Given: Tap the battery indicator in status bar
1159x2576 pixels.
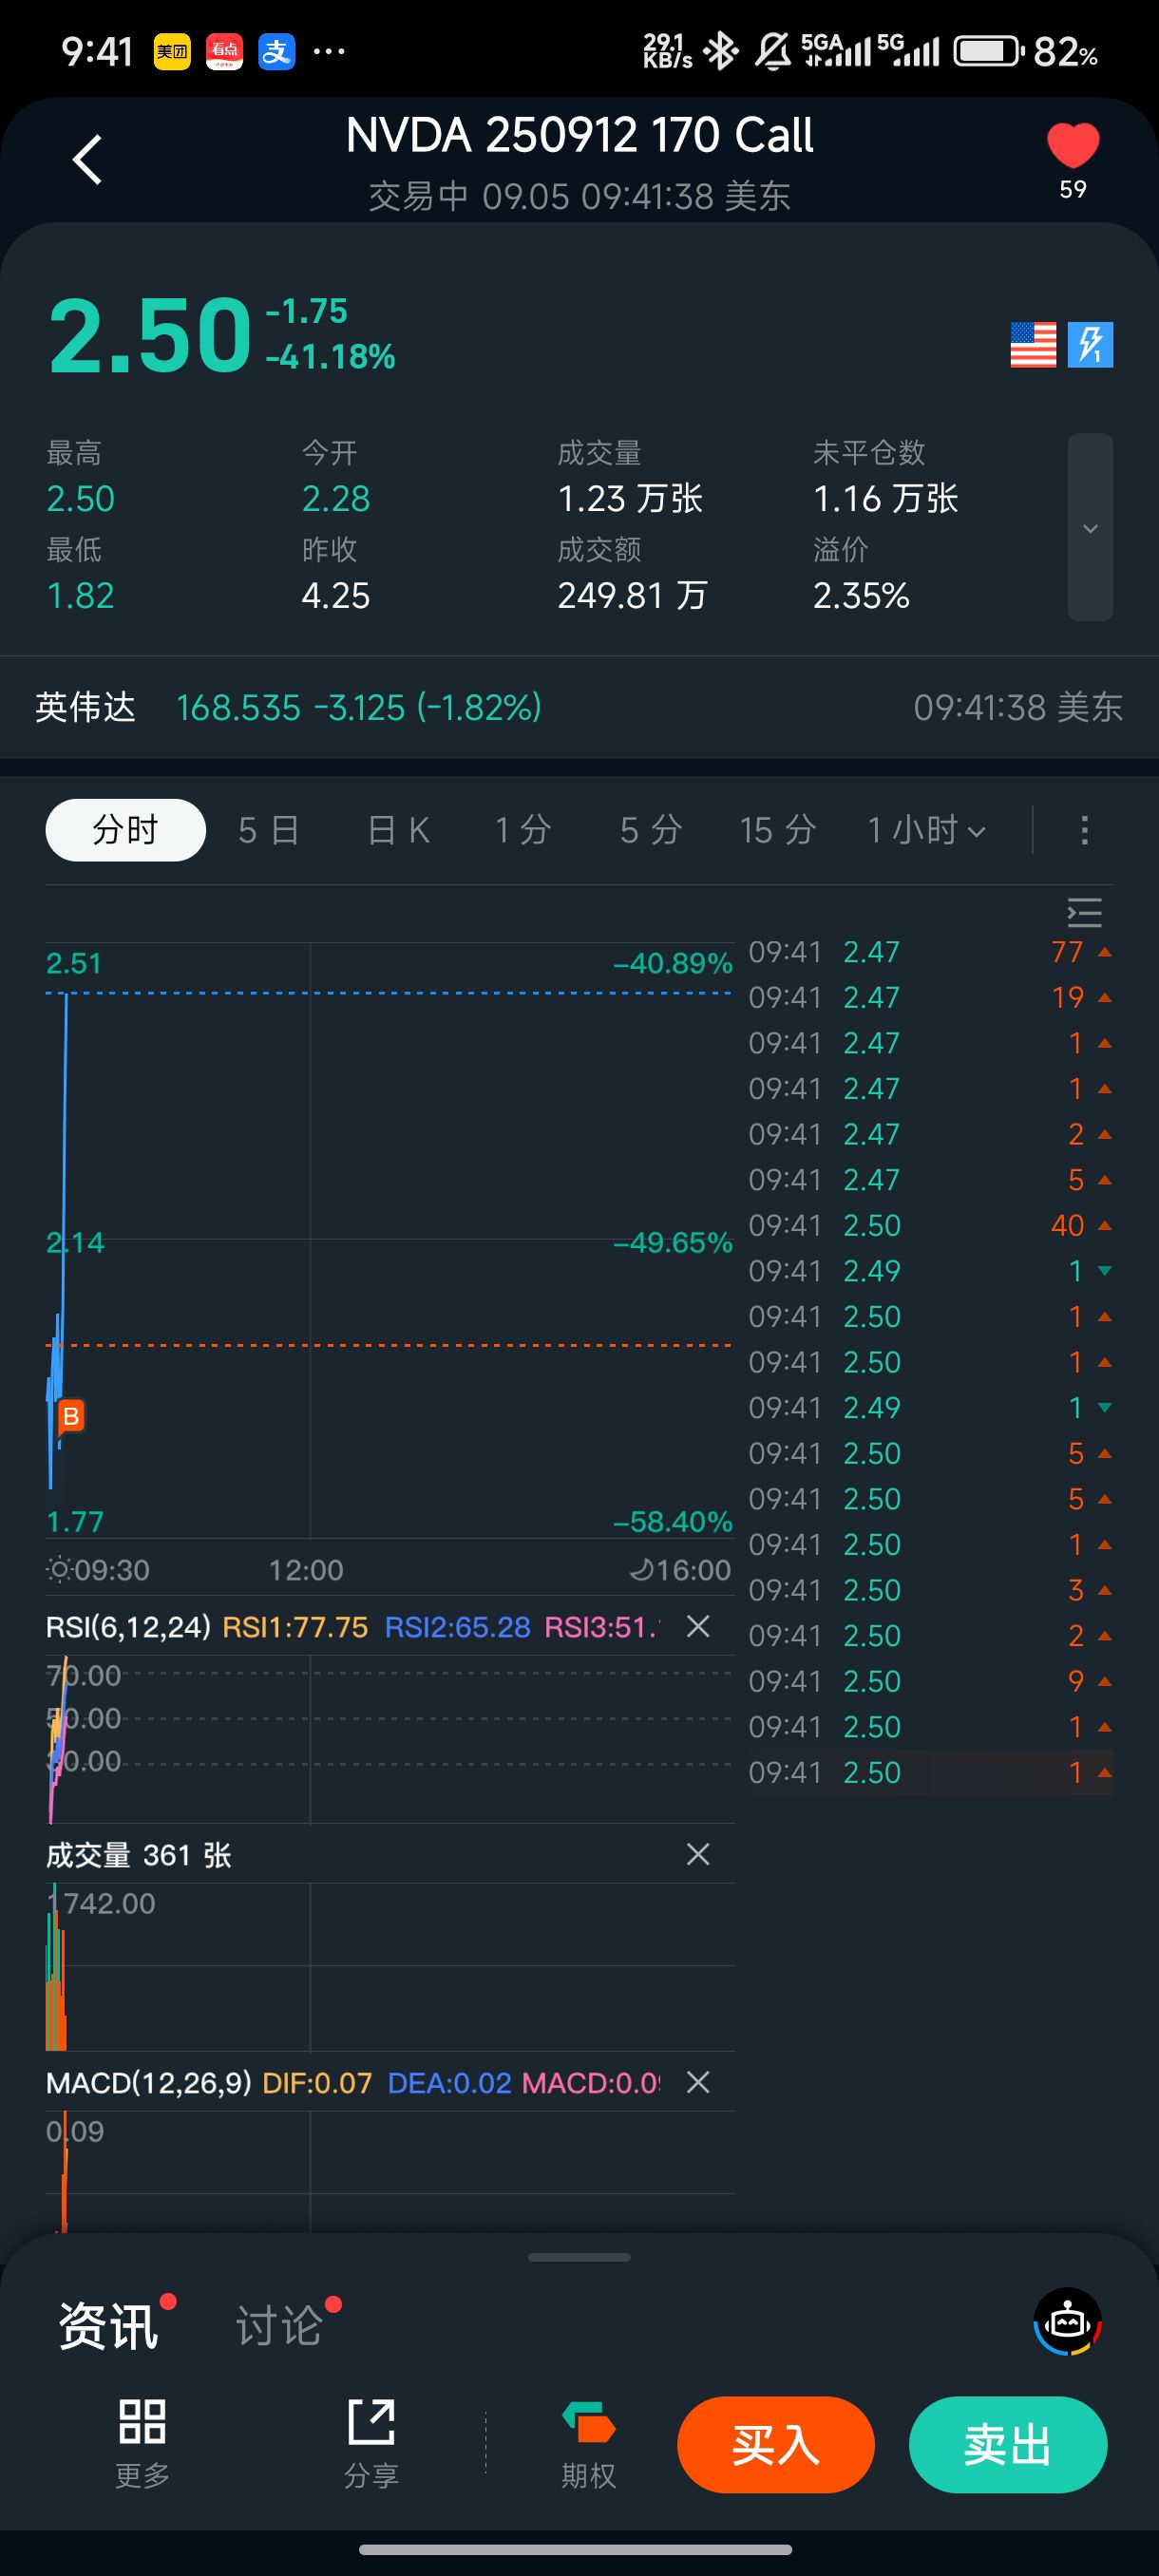Looking at the screenshot, I should click(x=989, y=51).
